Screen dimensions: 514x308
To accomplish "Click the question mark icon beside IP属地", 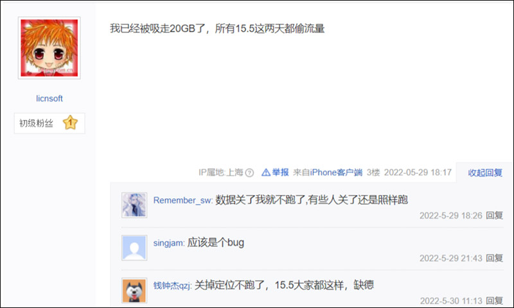I will pyautogui.click(x=249, y=173).
